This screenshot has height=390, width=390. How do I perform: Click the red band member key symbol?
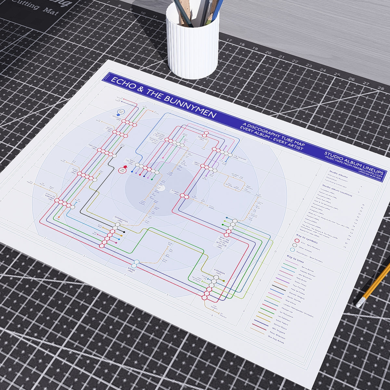pos(296,240)
